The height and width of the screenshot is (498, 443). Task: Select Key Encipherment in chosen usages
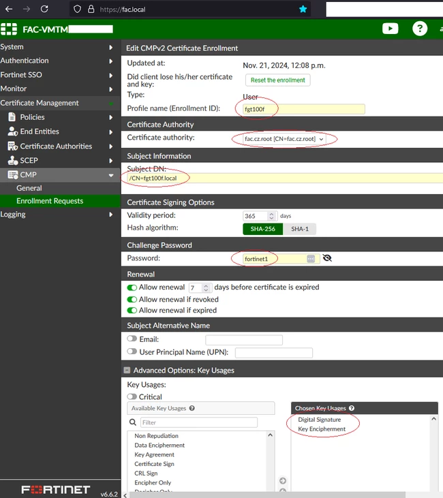[x=322, y=429]
